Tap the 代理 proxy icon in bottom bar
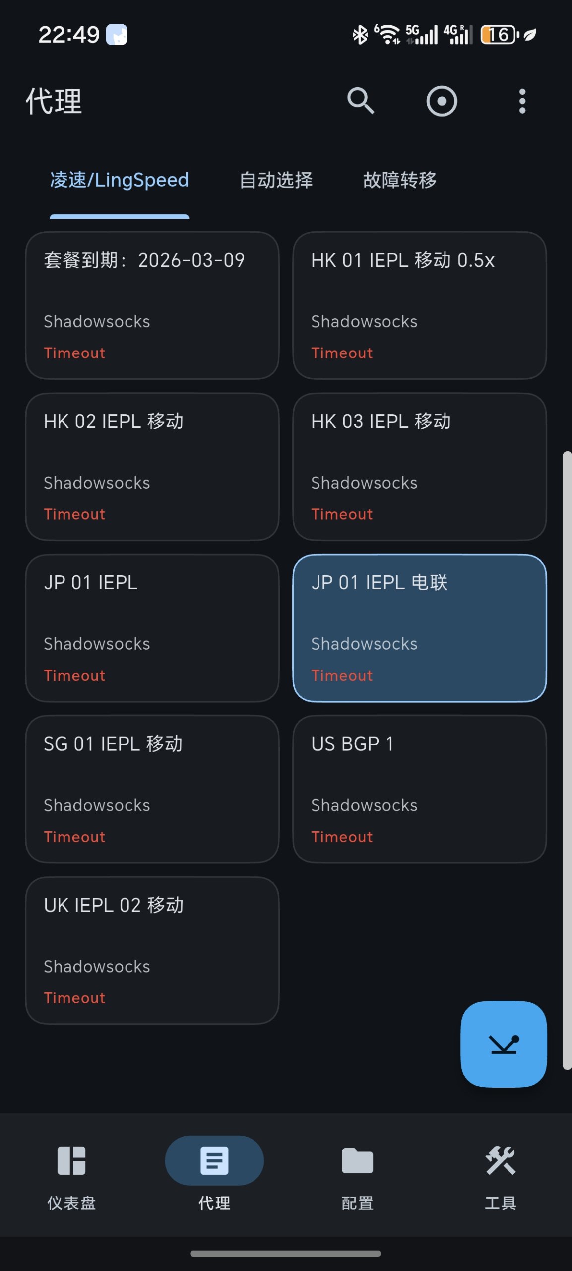The height and width of the screenshot is (1271, 572). tap(214, 1161)
